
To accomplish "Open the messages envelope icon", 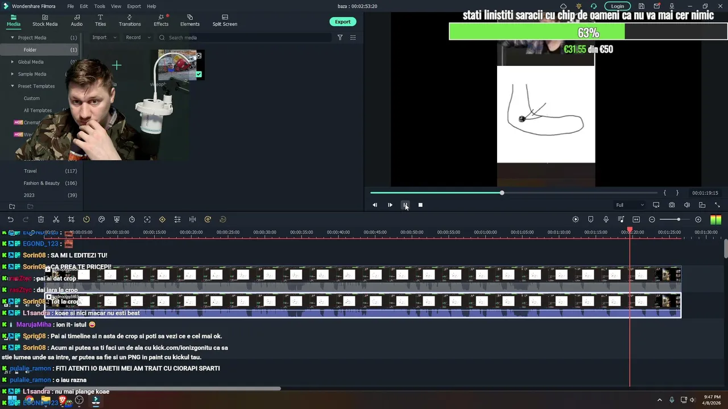I will (x=657, y=6).
